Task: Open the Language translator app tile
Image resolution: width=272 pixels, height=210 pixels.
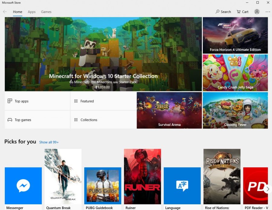Action: (x=182, y=186)
